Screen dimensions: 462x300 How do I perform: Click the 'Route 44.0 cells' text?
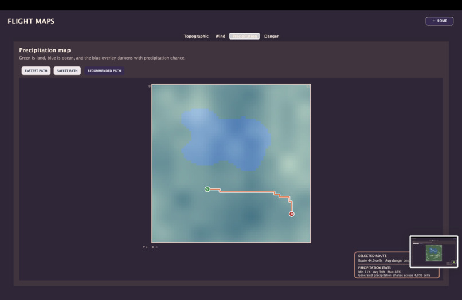[x=370, y=260]
